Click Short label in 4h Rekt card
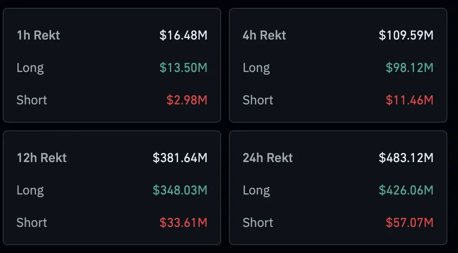458x253 pixels. [258, 100]
